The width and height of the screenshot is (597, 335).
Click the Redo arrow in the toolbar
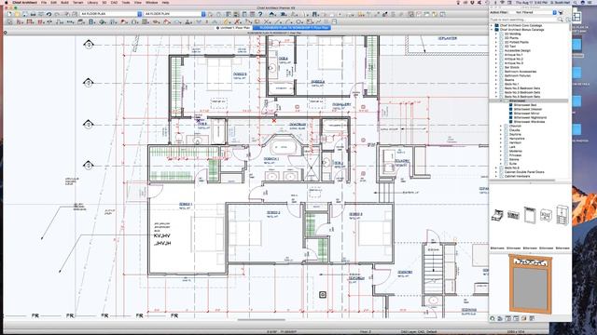point(57,15)
